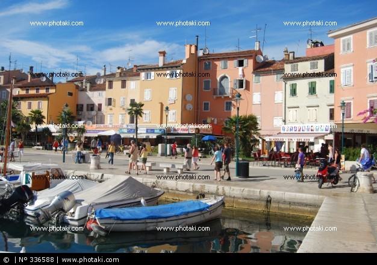Click the copyright symbol in the bottom bar
Image resolution: width=377 pixels, height=265 pixels.
point(5,260)
